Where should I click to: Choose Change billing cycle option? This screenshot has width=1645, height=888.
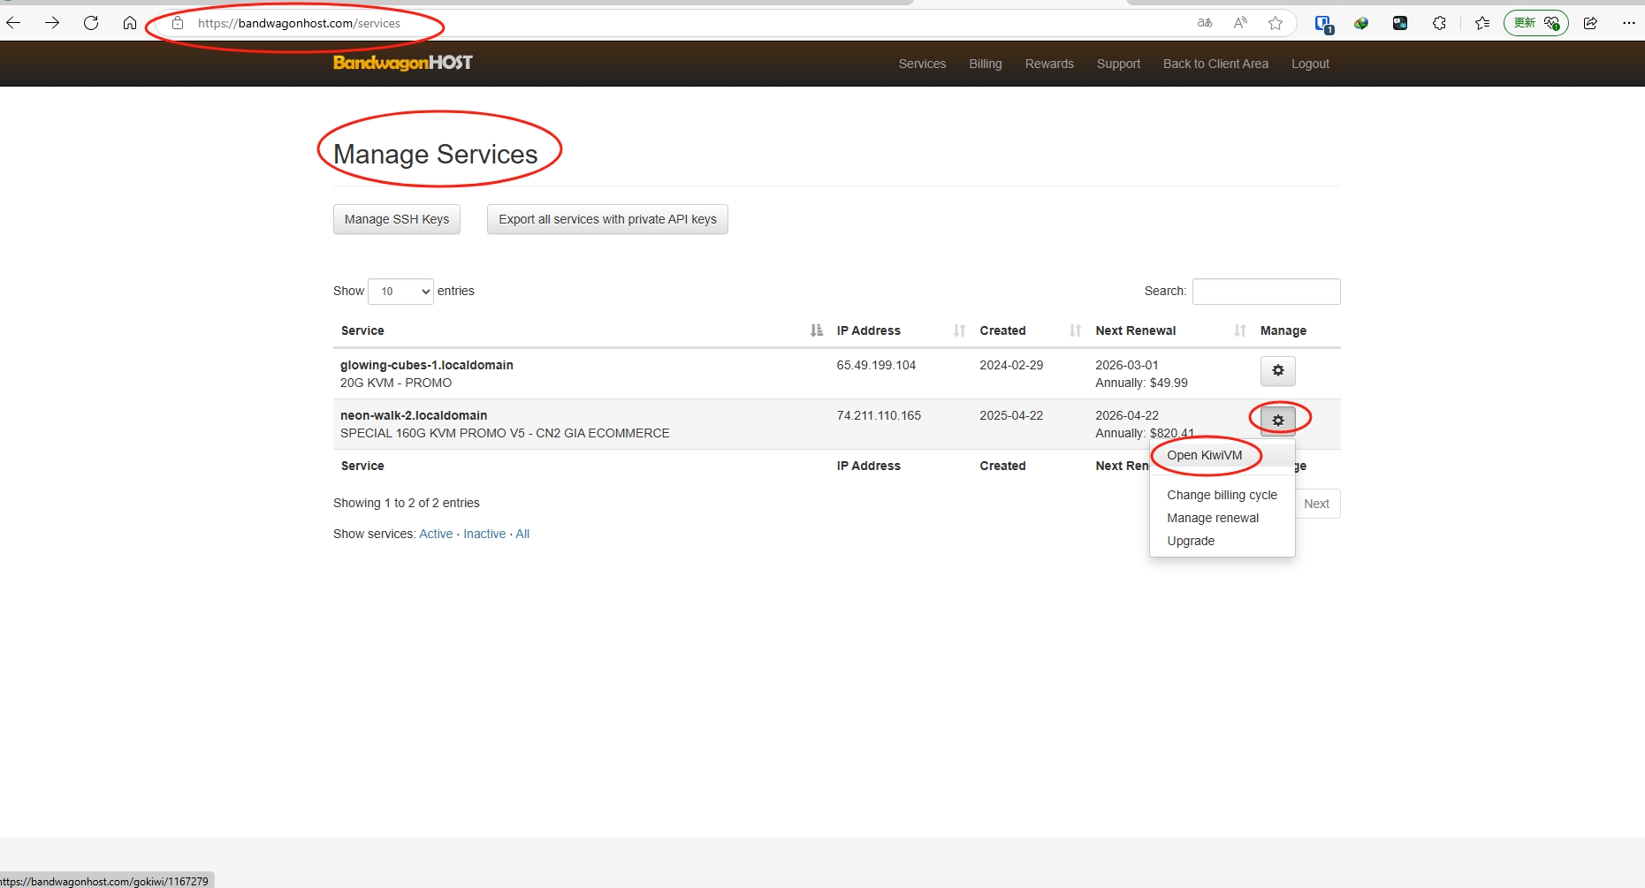click(1222, 495)
